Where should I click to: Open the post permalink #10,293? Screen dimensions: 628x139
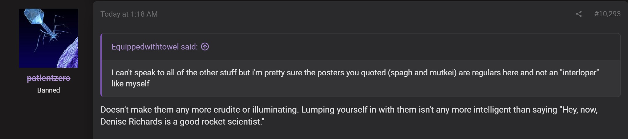pyautogui.click(x=607, y=14)
